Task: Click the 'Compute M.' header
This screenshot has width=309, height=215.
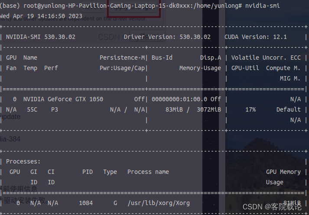Action: [x=283, y=68]
